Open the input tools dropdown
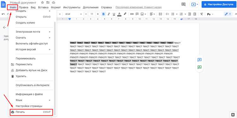The height and width of the screenshot is (118, 237). pyautogui.click(x=210, y=14)
